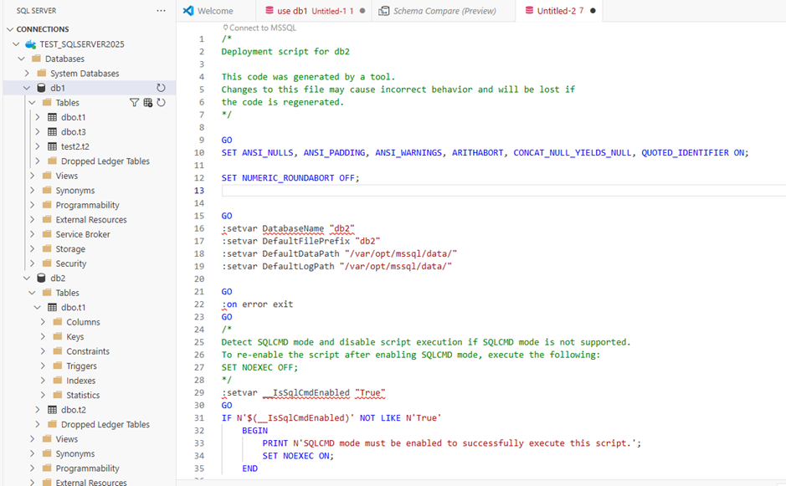
Task: Select the Views folder under db1
Action: click(67, 176)
